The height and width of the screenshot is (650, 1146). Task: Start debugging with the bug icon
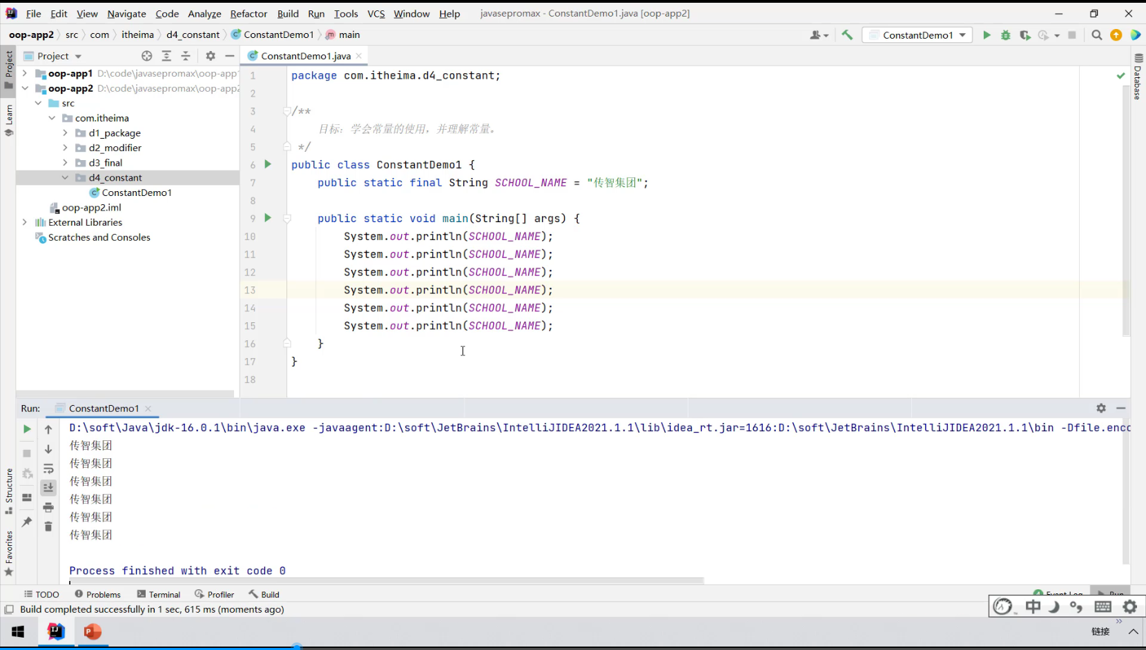point(1006,35)
